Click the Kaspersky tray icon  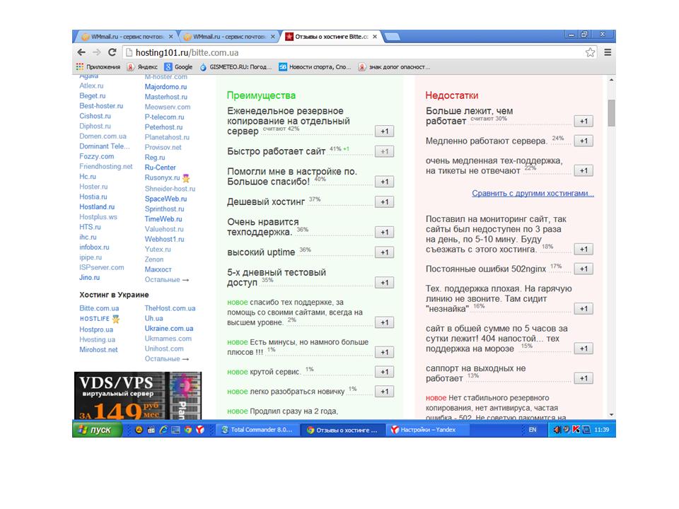[x=576, y=430]
